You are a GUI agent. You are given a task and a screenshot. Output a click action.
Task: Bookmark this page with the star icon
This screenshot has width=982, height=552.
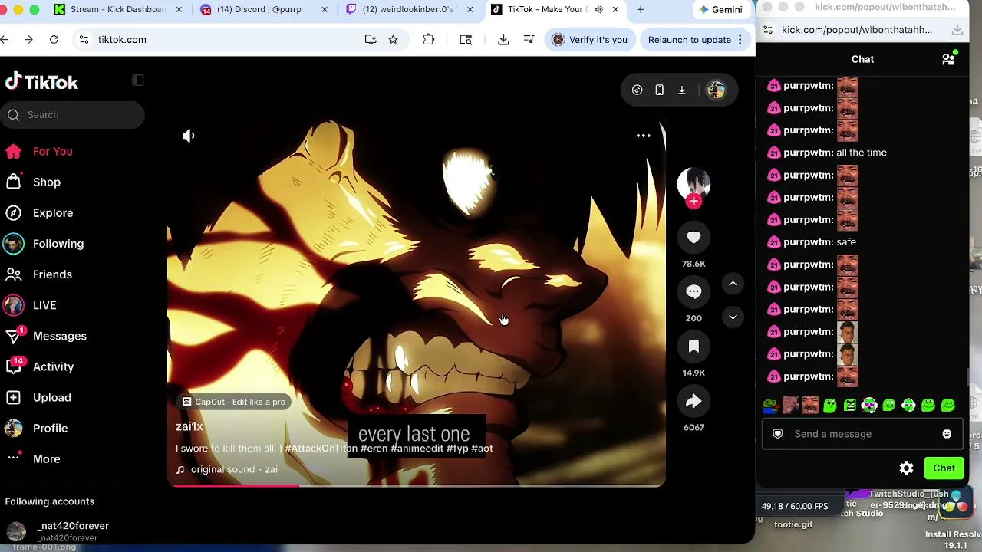pos(393,40)
